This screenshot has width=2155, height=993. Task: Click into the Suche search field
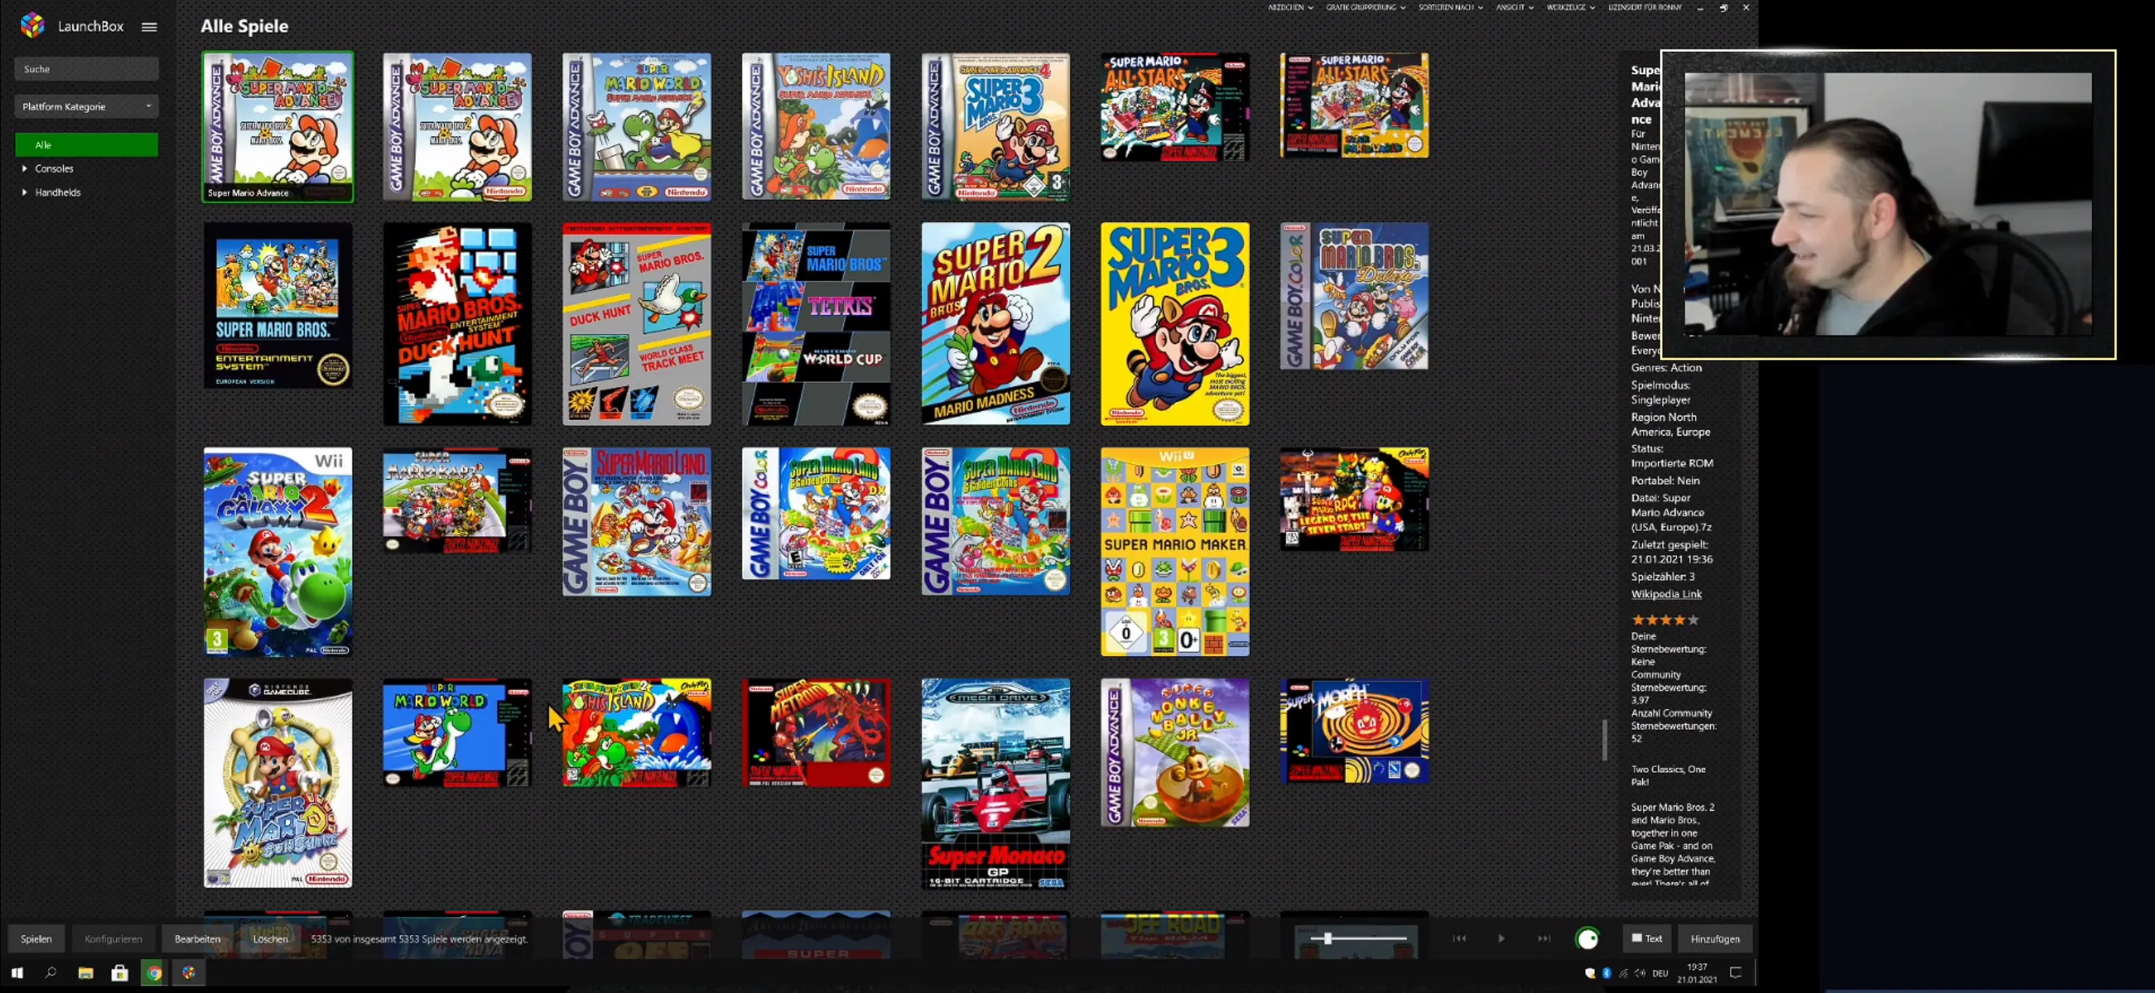tap(86, 69)
